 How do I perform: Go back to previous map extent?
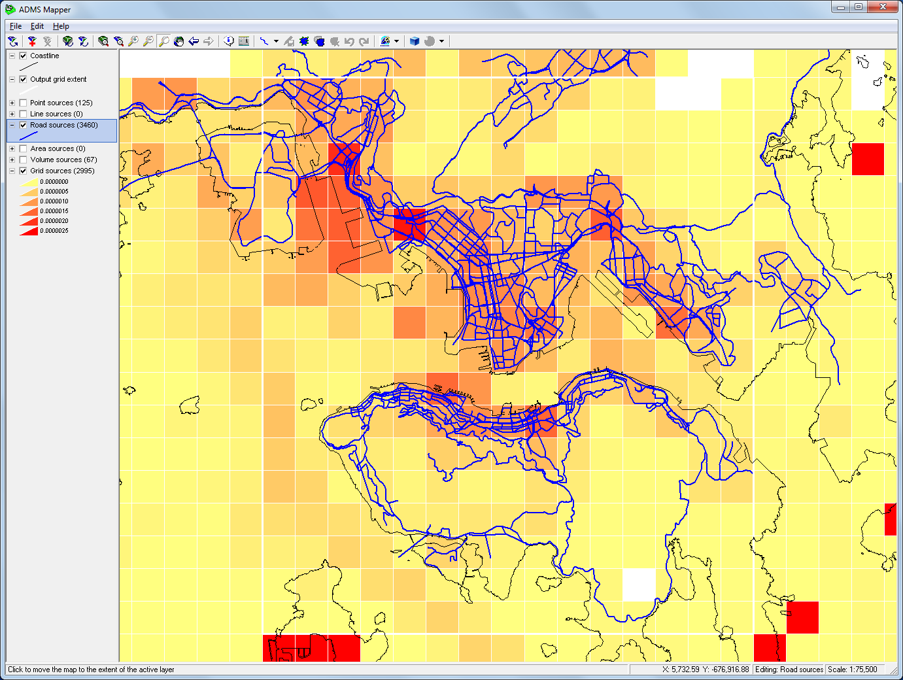[194, 41]
